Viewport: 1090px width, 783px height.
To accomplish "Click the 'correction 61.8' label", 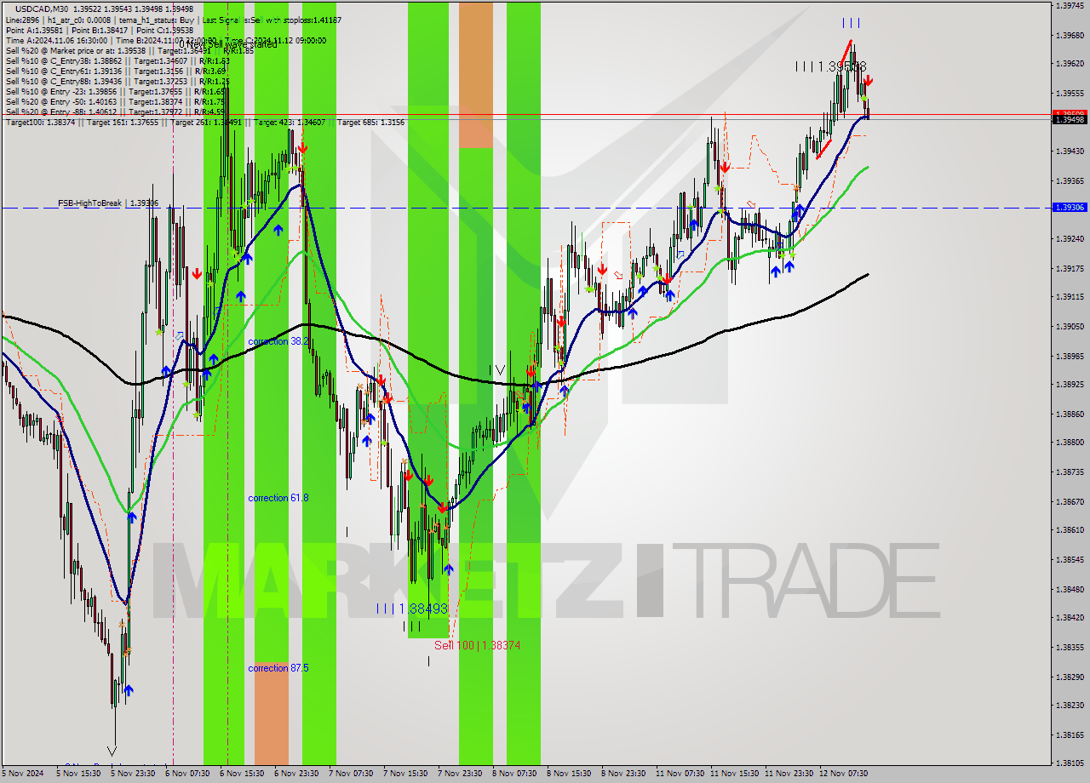I will 278,498.
